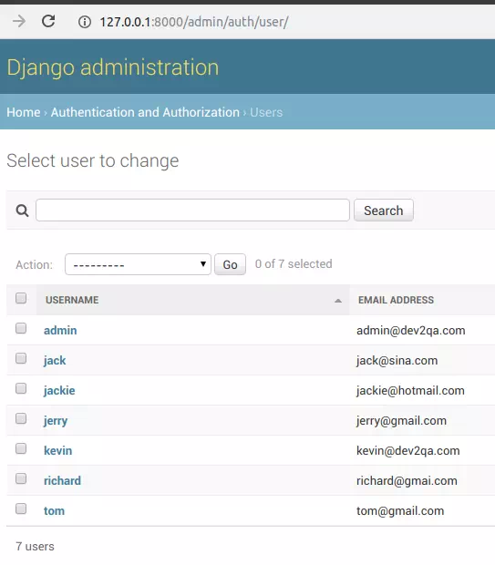Open site info icon in address bar
The image size is (495, 565).
point(85,22)
